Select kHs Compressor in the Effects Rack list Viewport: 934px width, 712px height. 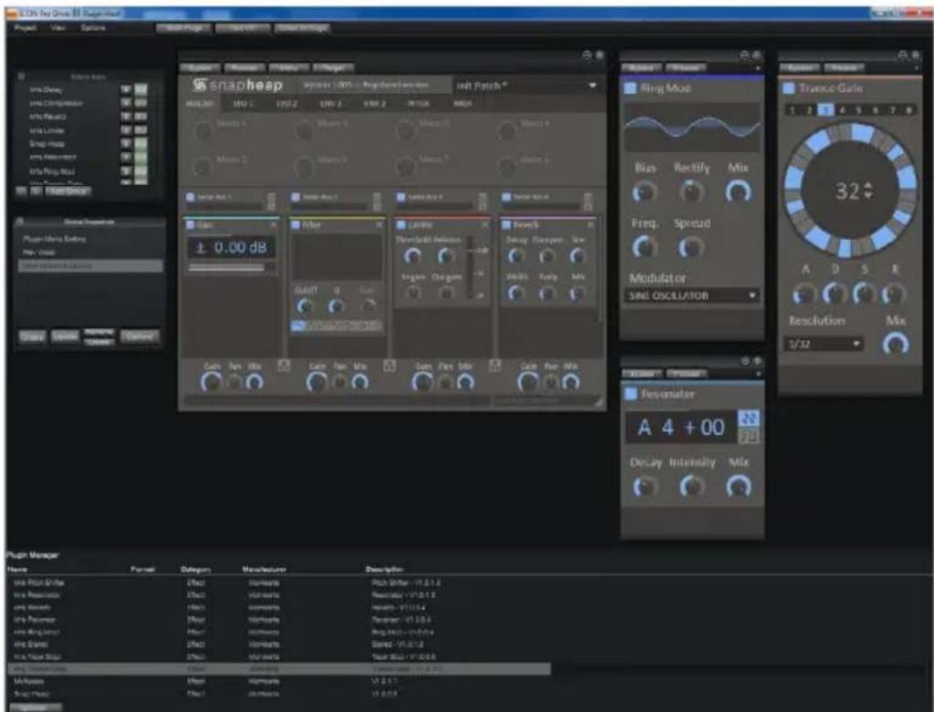(x=57, y=103)
